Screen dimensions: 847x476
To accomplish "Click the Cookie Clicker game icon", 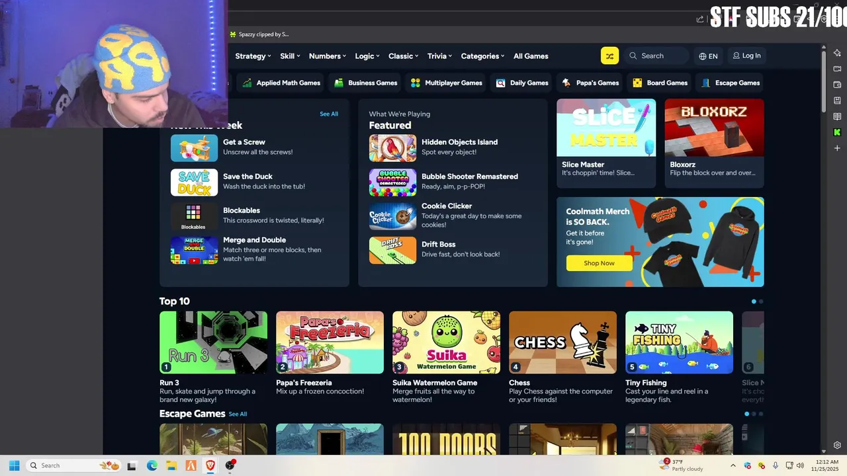I will pyautogui.click(x=392, y=216).
